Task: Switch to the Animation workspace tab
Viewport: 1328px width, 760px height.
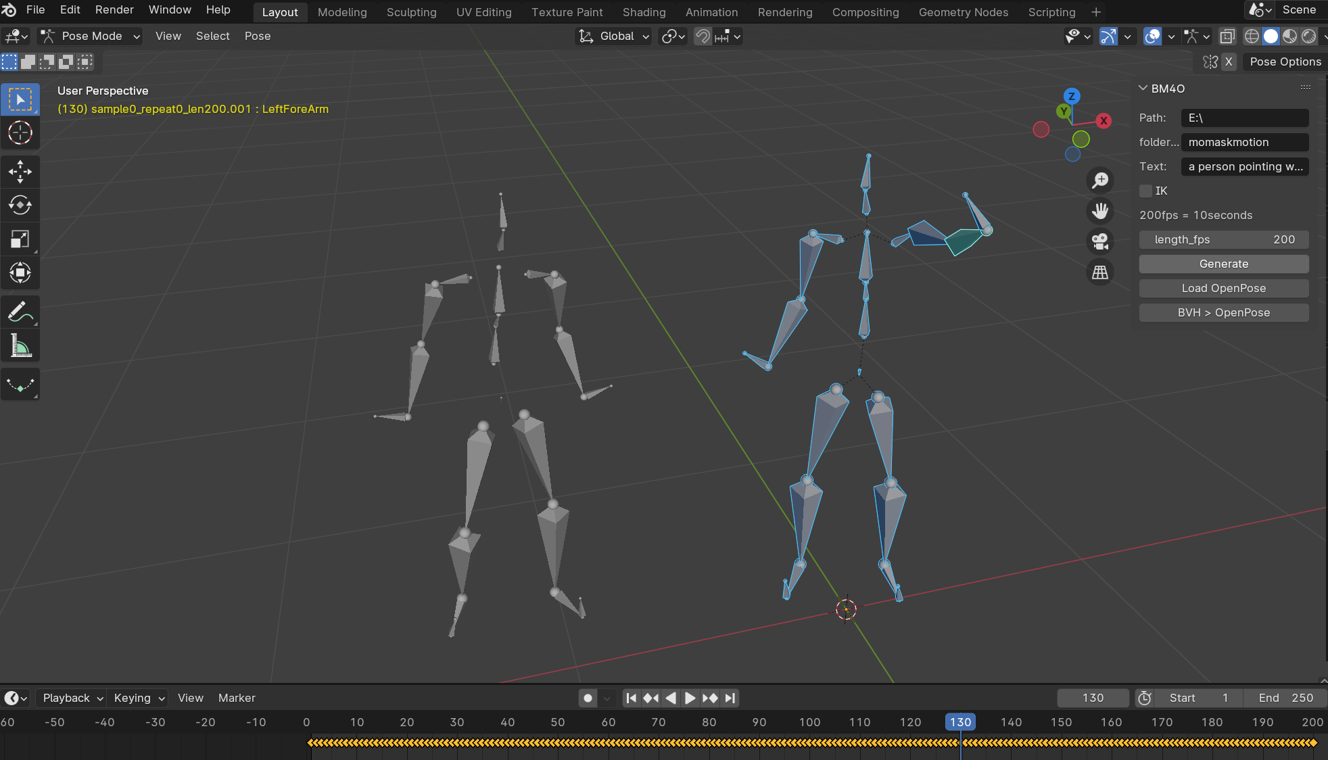Action: [x=711, y=12]
